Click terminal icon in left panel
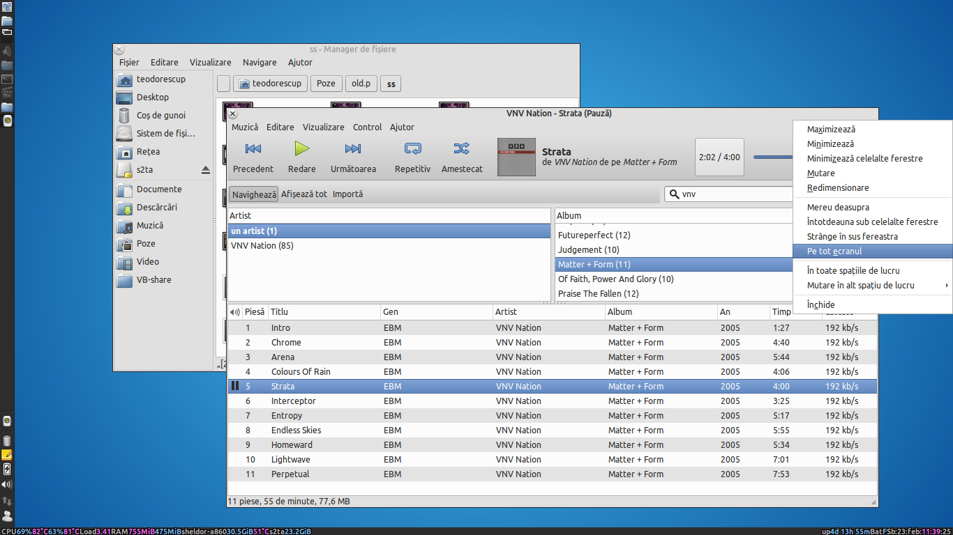953x535 pixels. click(x=7, y=79)
